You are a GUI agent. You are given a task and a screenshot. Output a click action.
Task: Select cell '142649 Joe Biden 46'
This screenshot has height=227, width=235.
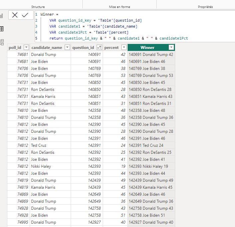tap(151, 194)
